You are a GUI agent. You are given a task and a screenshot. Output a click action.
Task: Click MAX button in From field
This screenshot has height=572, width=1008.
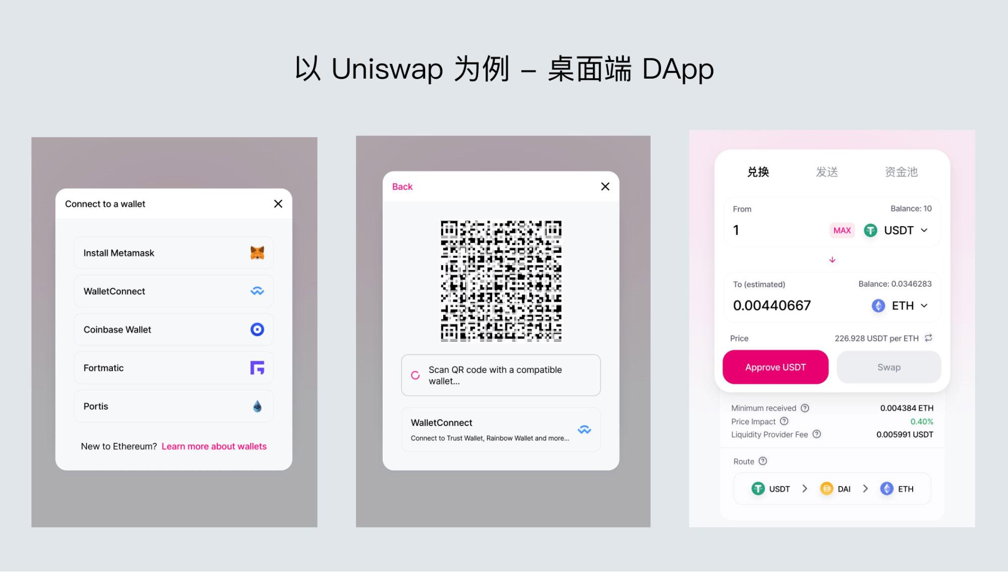(x=841, y=229)
